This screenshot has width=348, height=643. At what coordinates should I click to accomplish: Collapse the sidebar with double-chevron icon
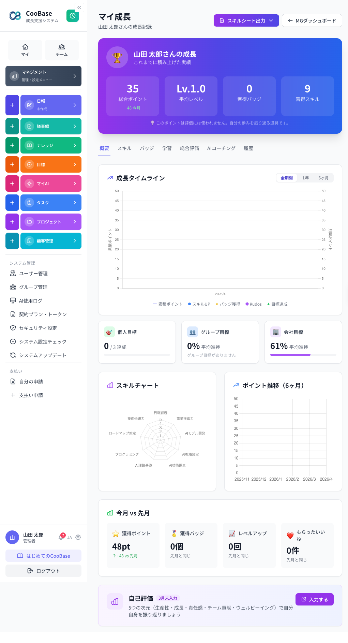79,8
